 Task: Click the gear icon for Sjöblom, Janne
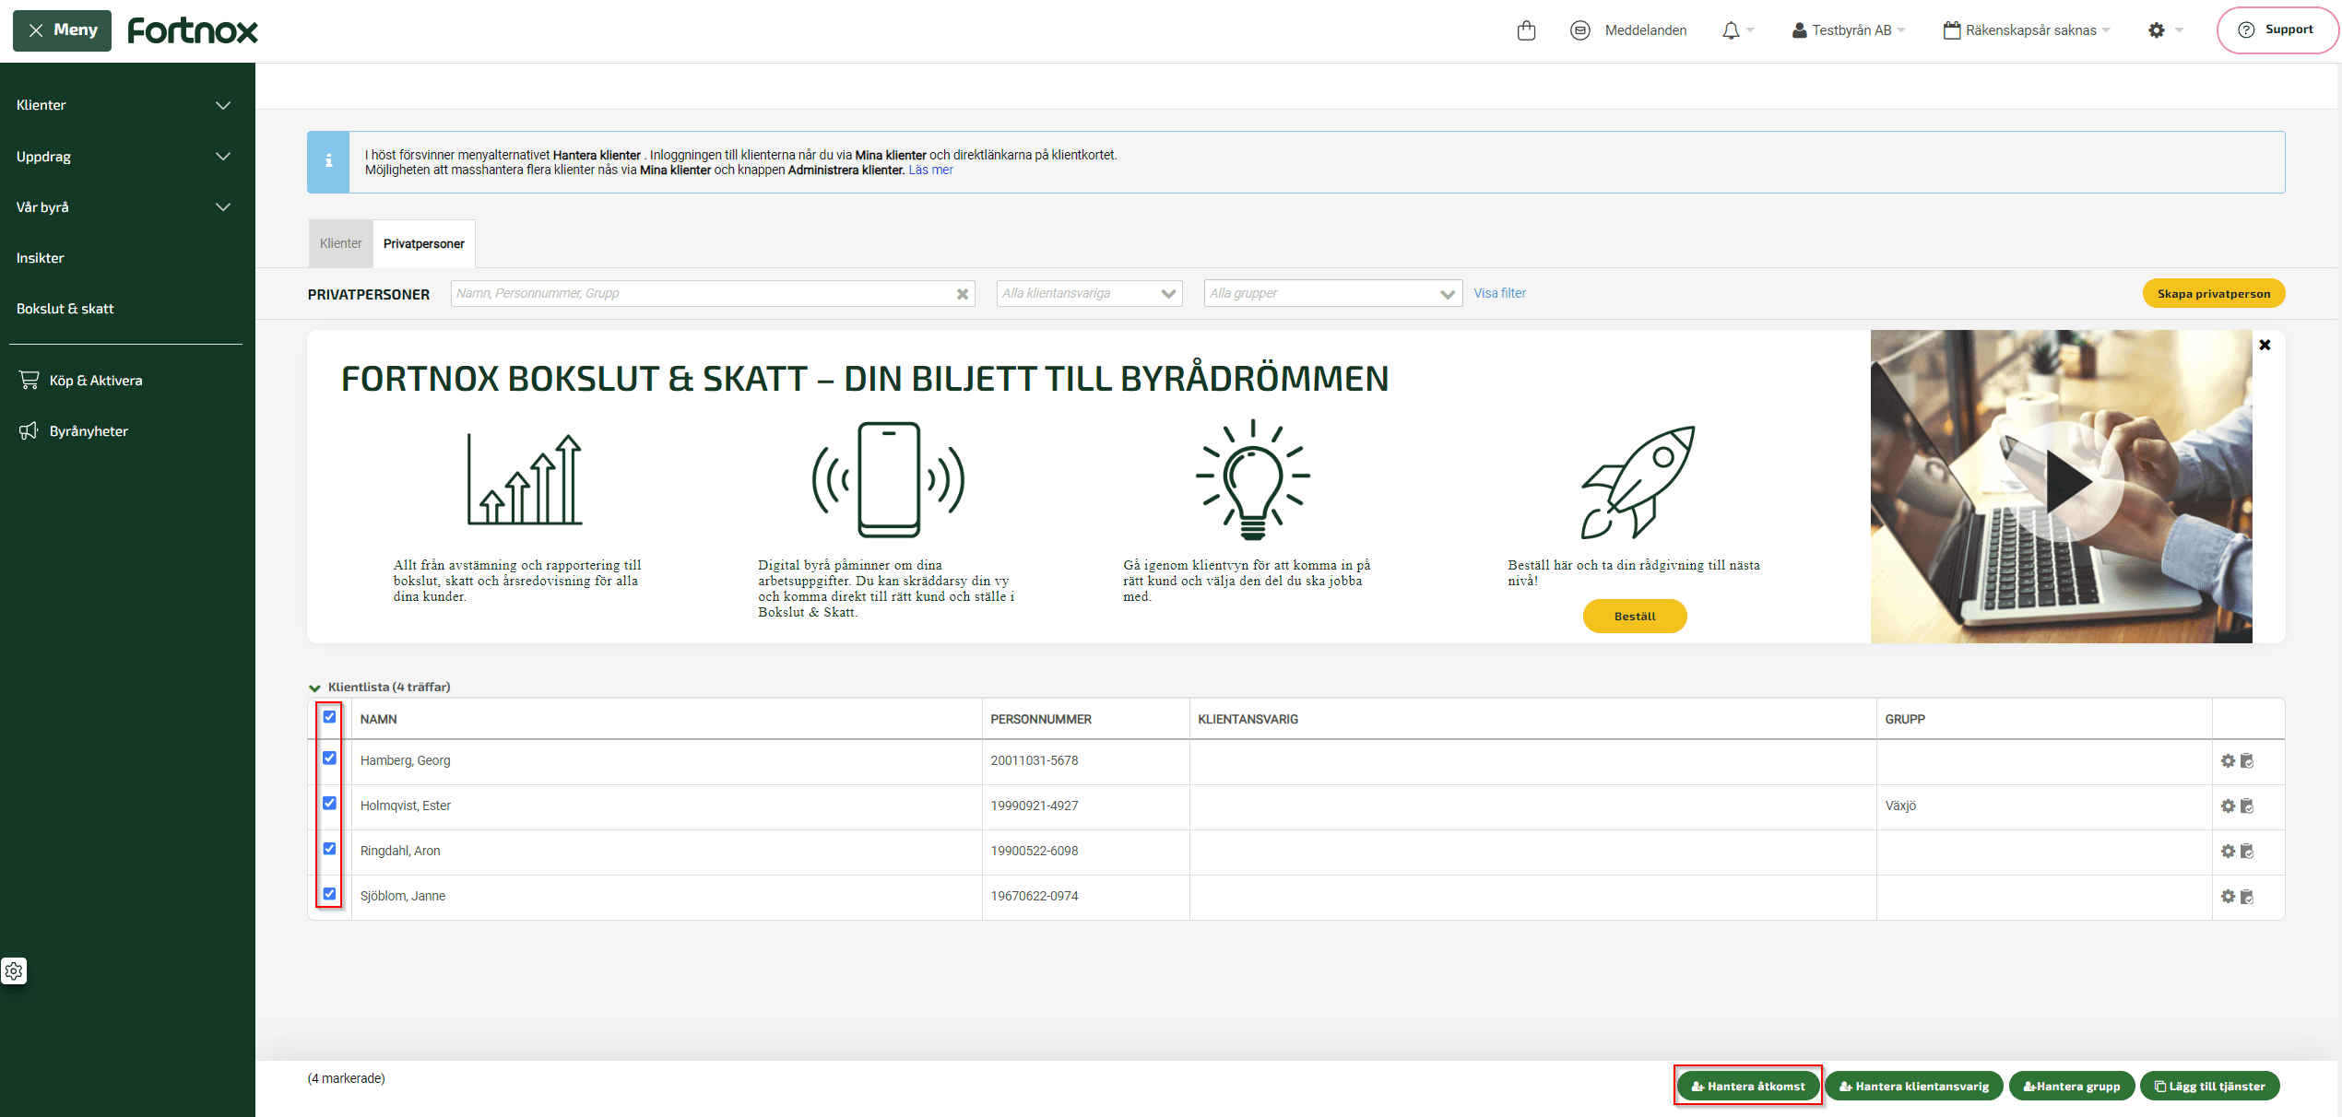pos(2228,897)
